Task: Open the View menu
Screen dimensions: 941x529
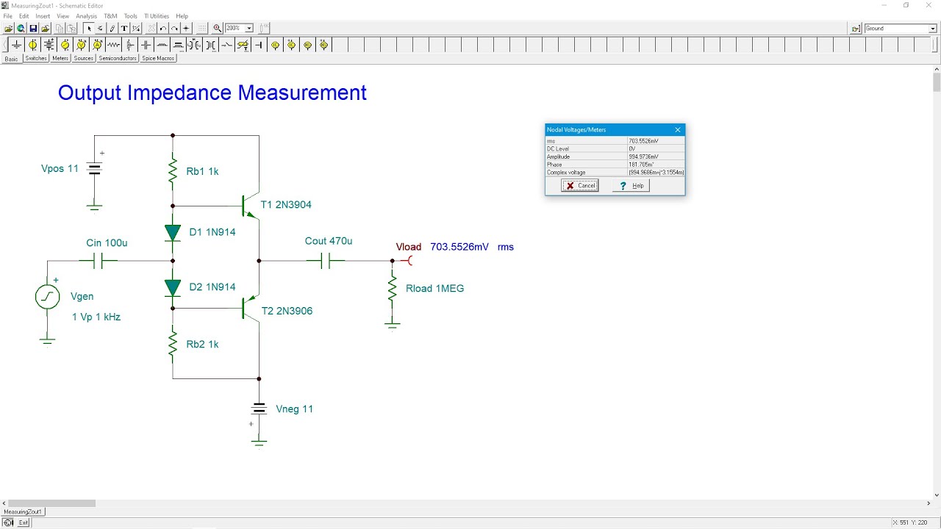Action: [x=63, y=15]
